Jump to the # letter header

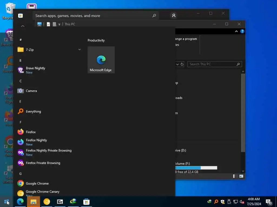(x=21, y=40)
